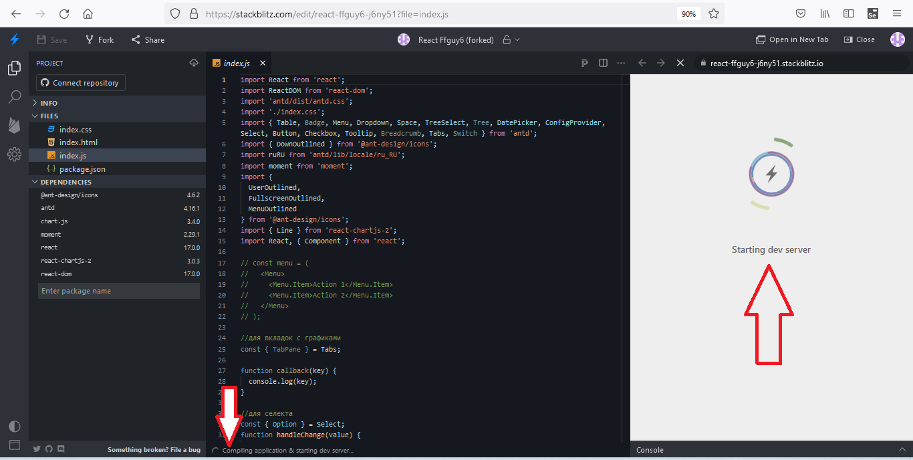913x460 pixels.
Task: Click Connect repository button
Action: pos(80,83)
